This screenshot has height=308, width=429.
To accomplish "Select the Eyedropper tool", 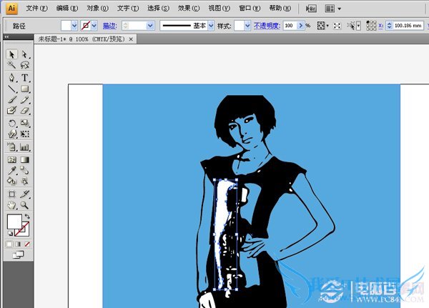I will pyautogui.click(x=11, y=170).
